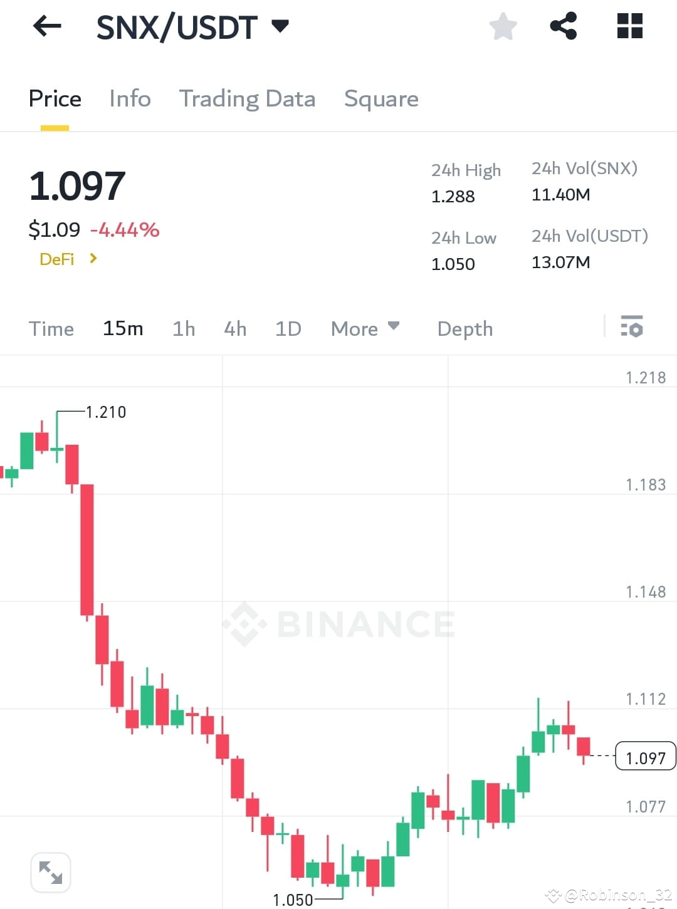The image size is (677, 909).
Task: Favorite SNX/USDT with the star icon
Action: (x=503, y=26)
